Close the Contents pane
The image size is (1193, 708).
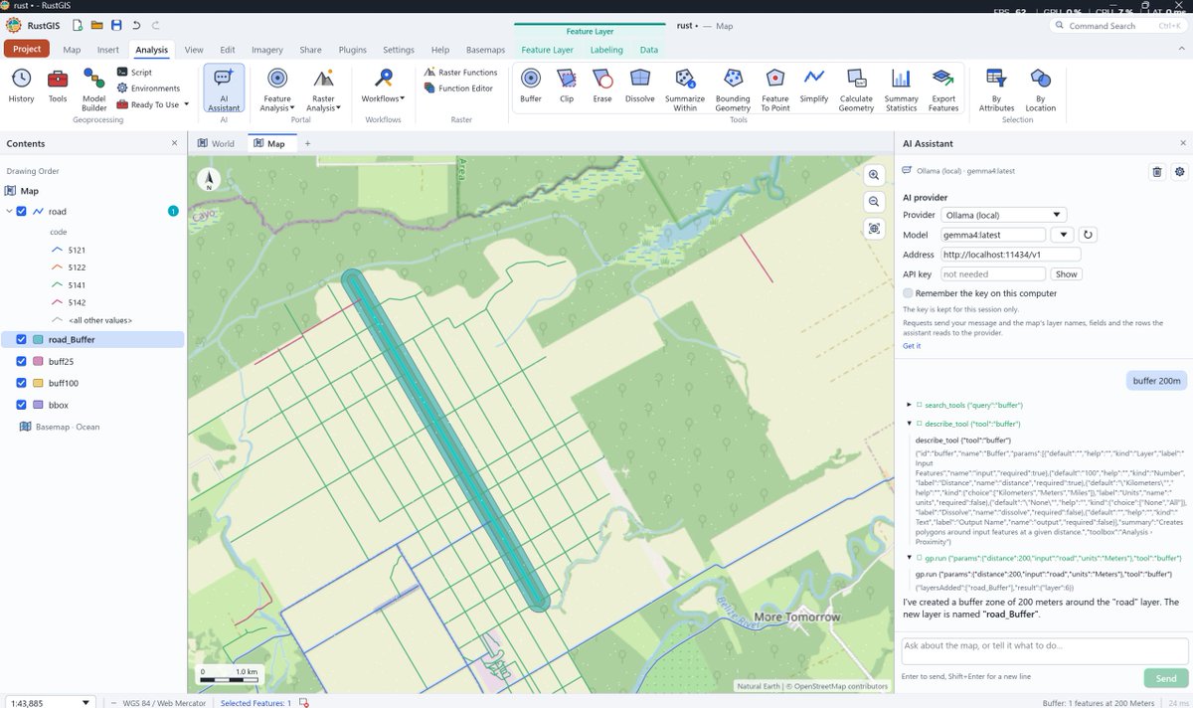(x=174, y=143)
